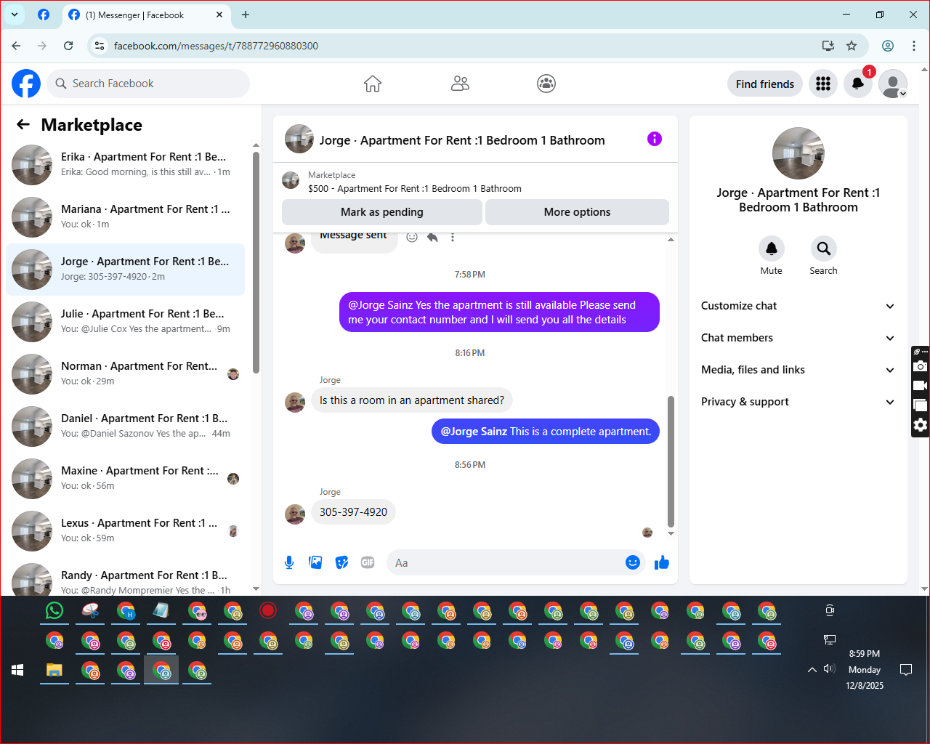Open Lexus's apartment conversation
The width and height of the screenshot is (930, 744).
point(126,531)
